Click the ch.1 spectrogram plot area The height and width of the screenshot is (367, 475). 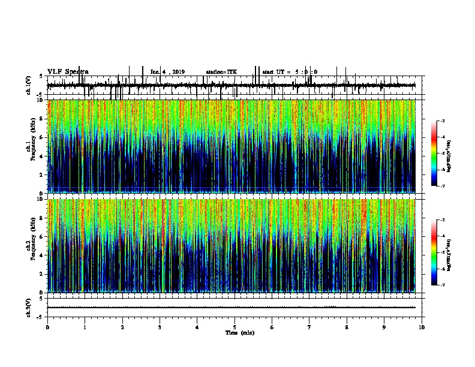[x=231, y=146]
